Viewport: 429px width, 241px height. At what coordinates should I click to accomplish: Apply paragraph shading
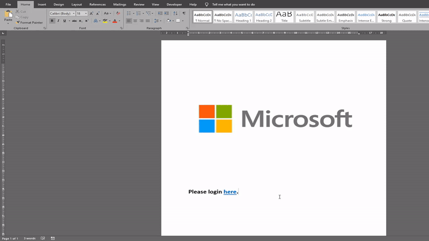pos(168,21)
